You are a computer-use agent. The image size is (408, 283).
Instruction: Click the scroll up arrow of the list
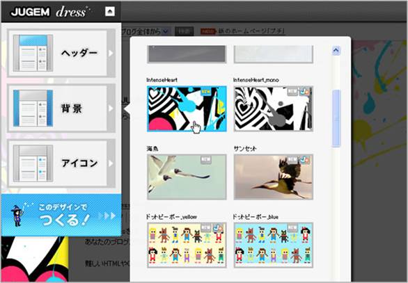[x=336, y=51]
